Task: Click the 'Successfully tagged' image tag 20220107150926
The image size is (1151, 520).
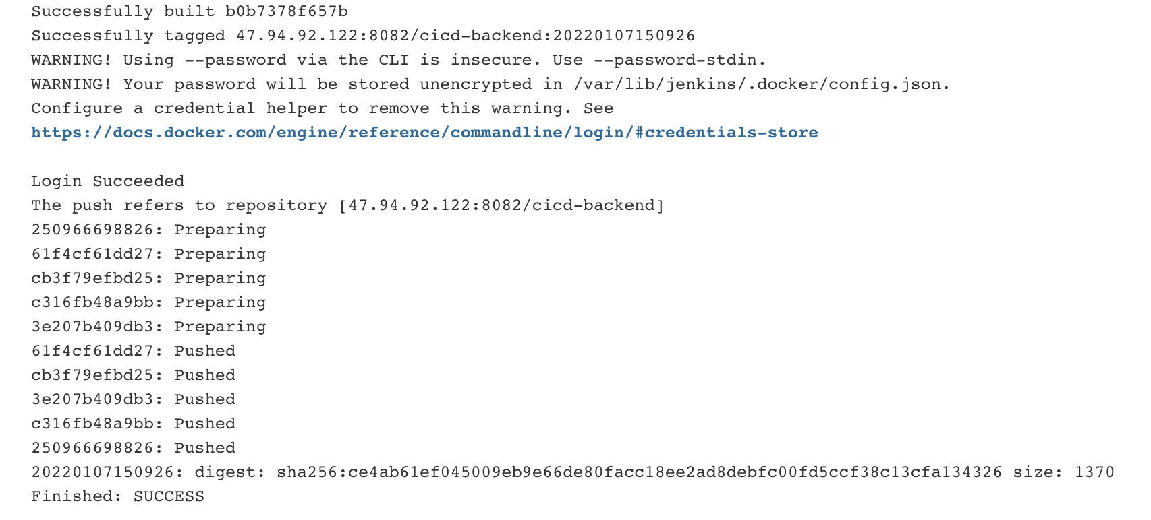Action: click(624, 36)
